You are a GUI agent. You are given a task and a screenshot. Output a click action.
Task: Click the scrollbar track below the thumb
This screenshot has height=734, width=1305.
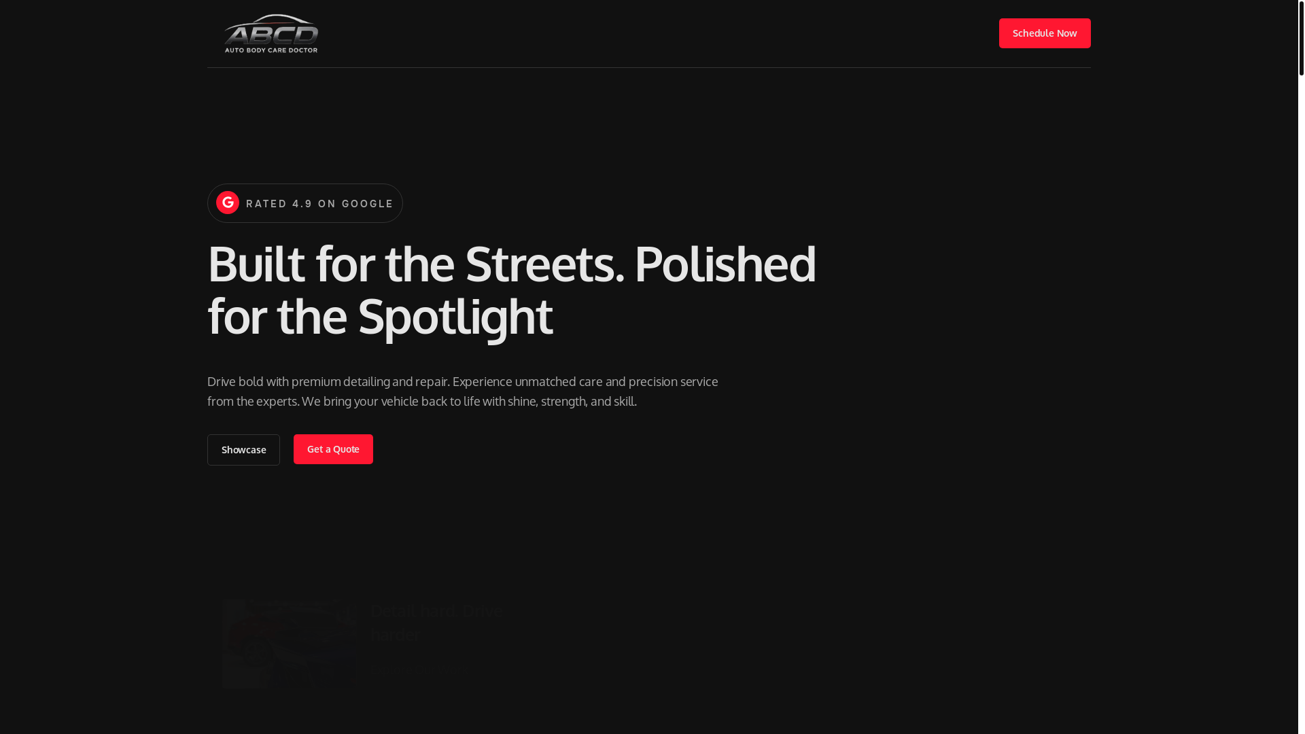pyautogui.click(x=1301, y=408)
